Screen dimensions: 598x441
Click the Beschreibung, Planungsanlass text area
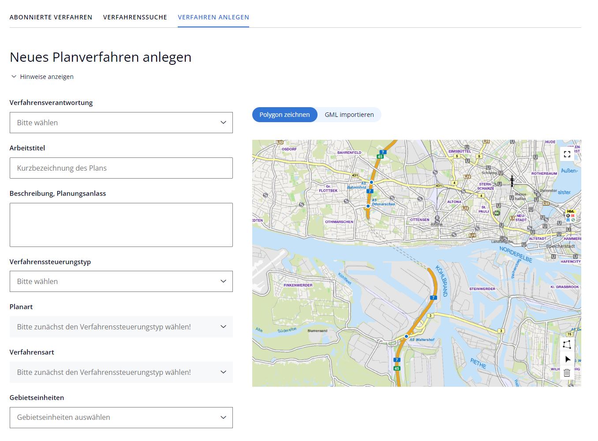click(x=121, y=225)
